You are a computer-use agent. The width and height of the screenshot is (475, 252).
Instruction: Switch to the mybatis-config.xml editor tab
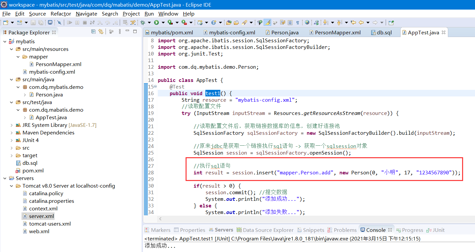pyautogui.click(x=229, y=32)
